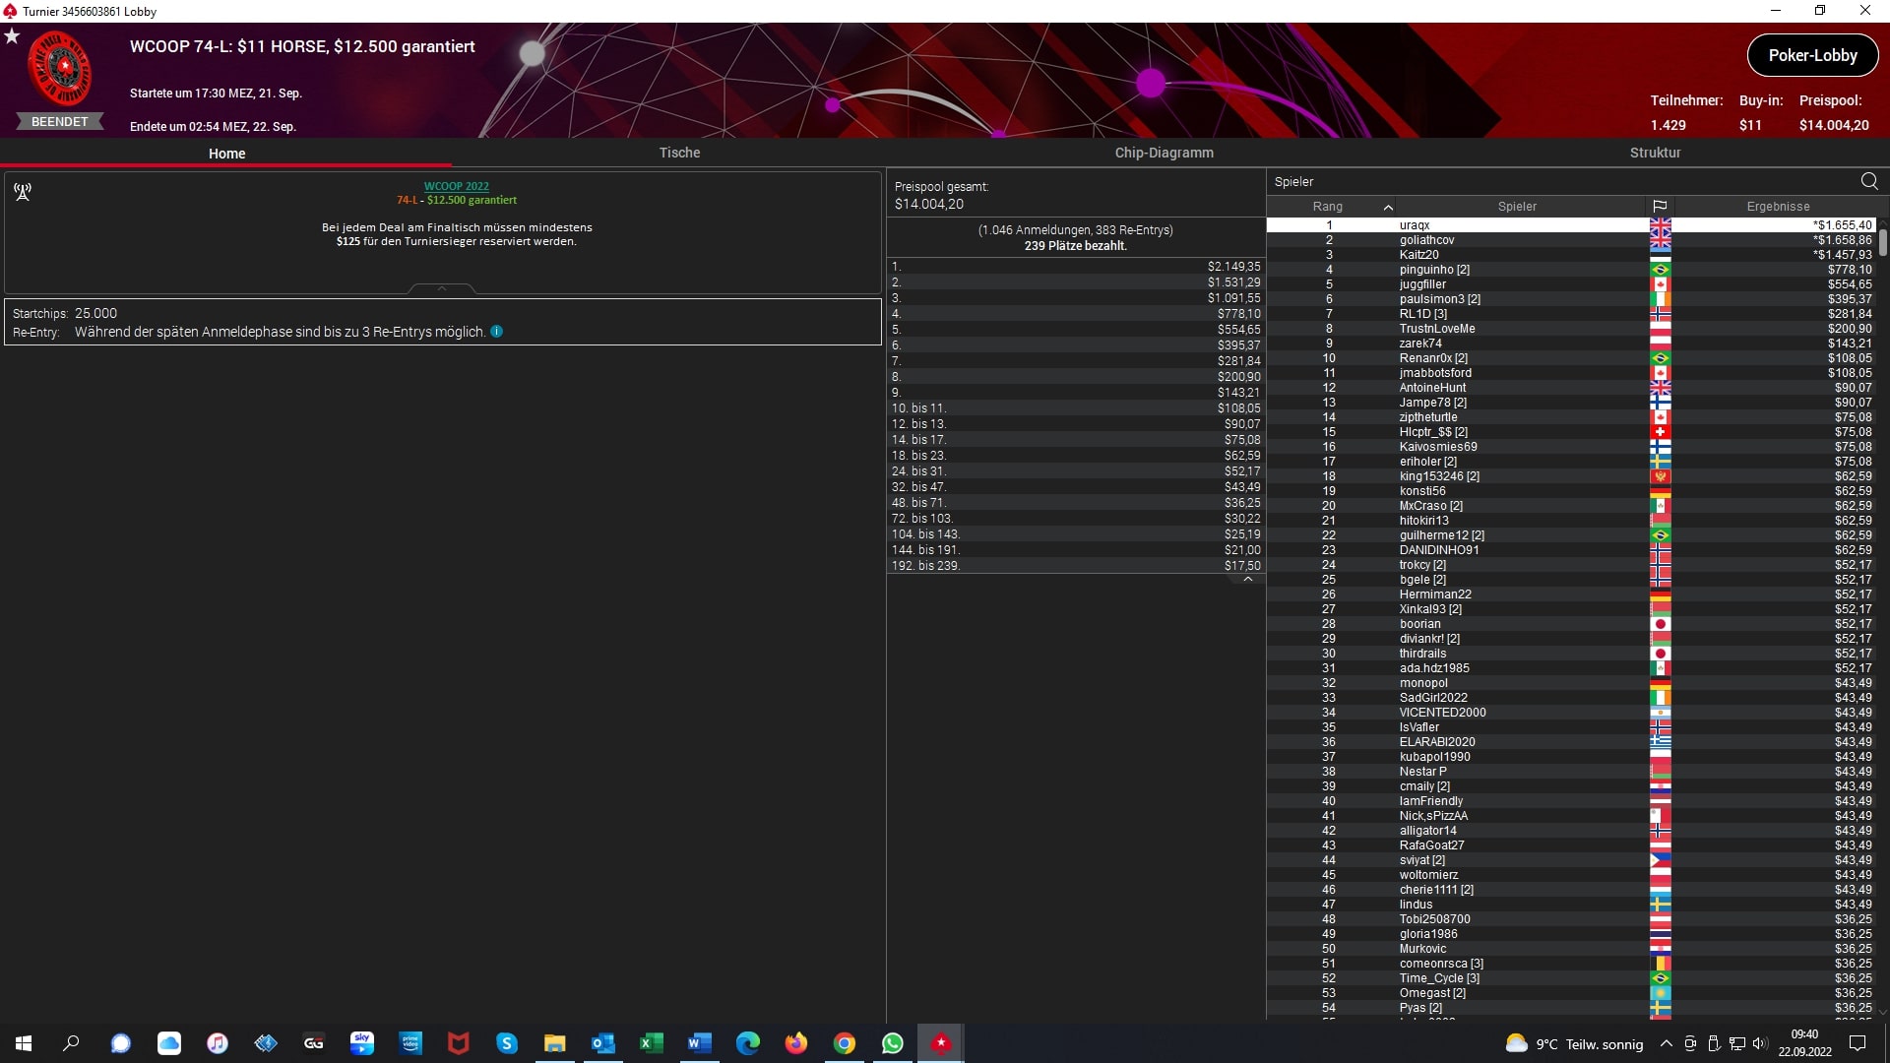Open WhatsApp from the taskbar
Screen dimensions: 1890x1063
coord(893,1043)
